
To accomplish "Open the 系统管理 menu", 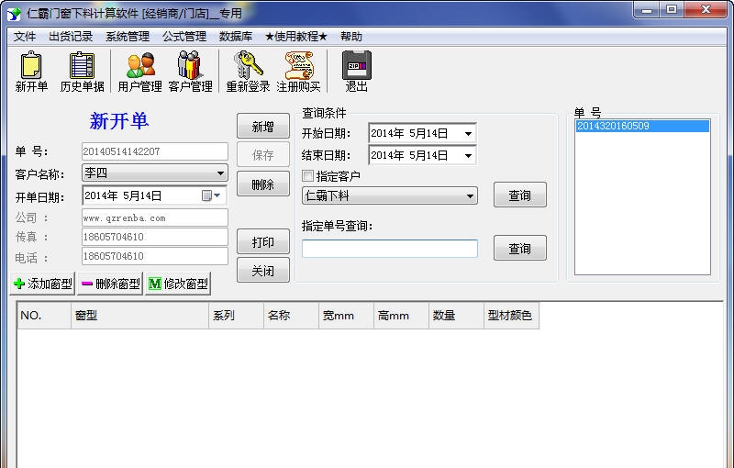I will 128,37.
